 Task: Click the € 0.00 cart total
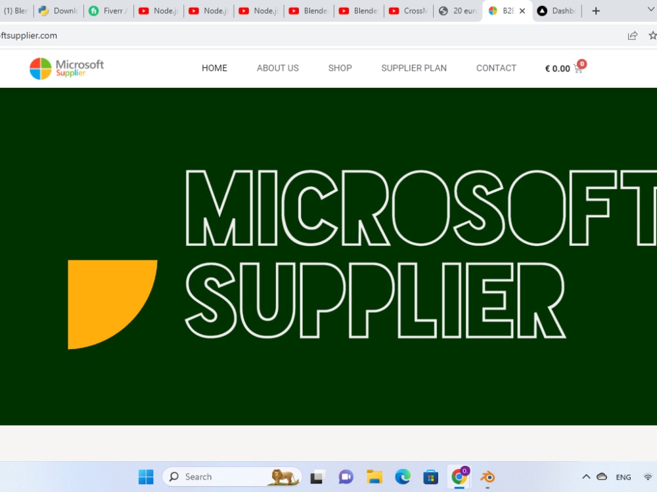click(x=557, y=69)
